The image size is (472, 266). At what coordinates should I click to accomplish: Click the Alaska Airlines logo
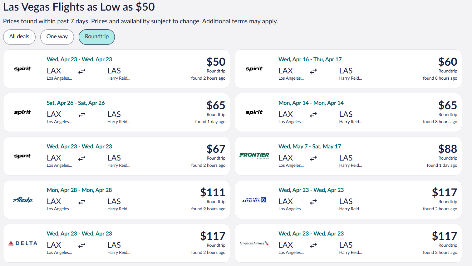tap(23, 199)
